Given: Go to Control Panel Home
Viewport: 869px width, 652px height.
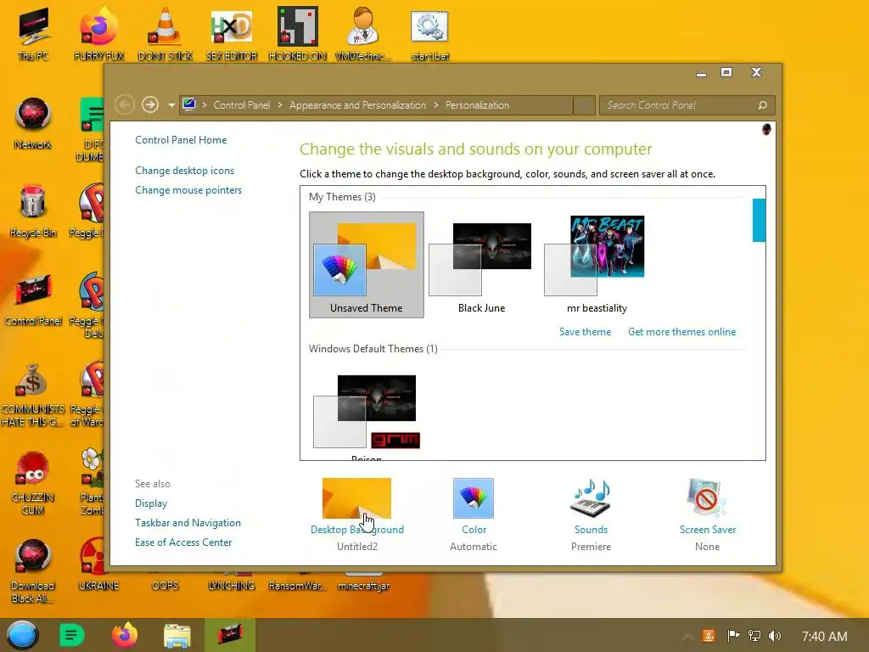Looking at the screenshot, I should 181,140.
